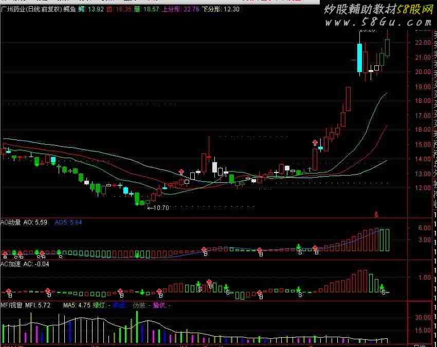This screenshot has width=437, height=347.
Task: Click 3.00 on the AO panel axis
Action: tap(425, 240)
